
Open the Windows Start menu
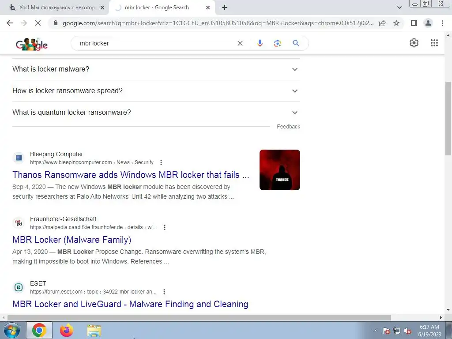tap(11, 331)
